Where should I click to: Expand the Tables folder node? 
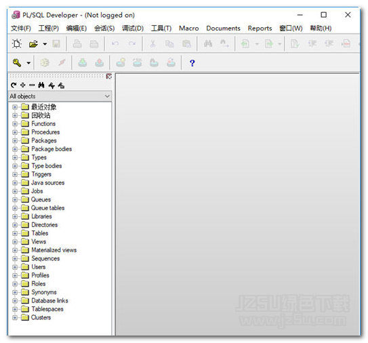(15, 233)
